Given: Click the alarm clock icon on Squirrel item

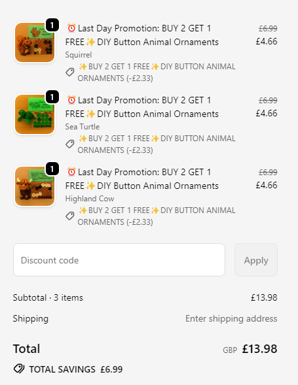Looking at the screenshot, I should [71, 28].
